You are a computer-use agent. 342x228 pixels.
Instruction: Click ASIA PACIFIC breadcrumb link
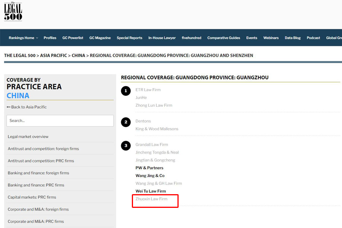54,55
